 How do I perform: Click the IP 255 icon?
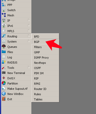[x=4, y=20]
